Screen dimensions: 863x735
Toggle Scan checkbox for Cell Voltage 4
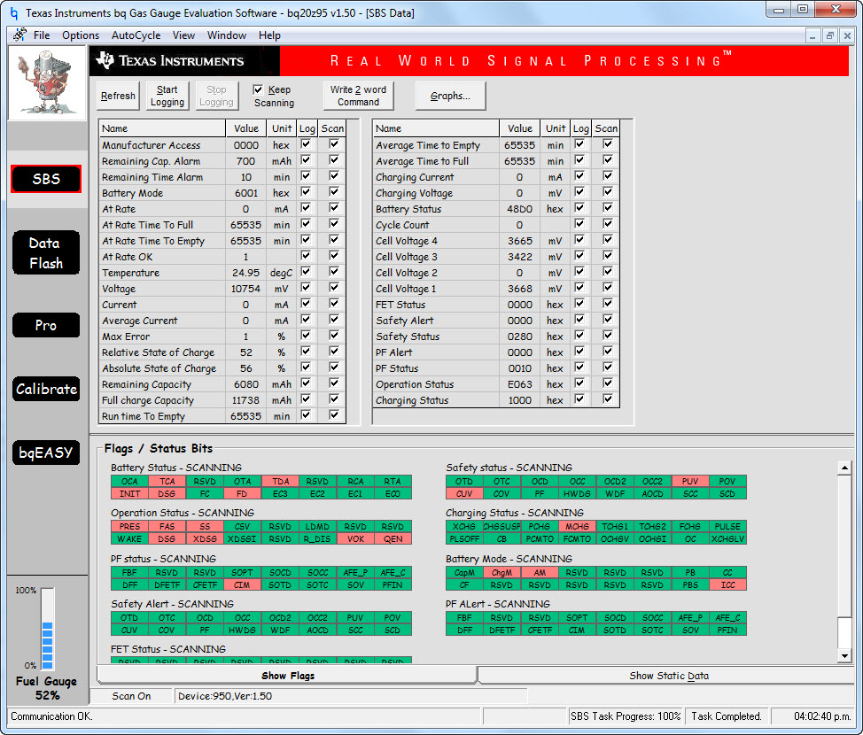(608, 240)
